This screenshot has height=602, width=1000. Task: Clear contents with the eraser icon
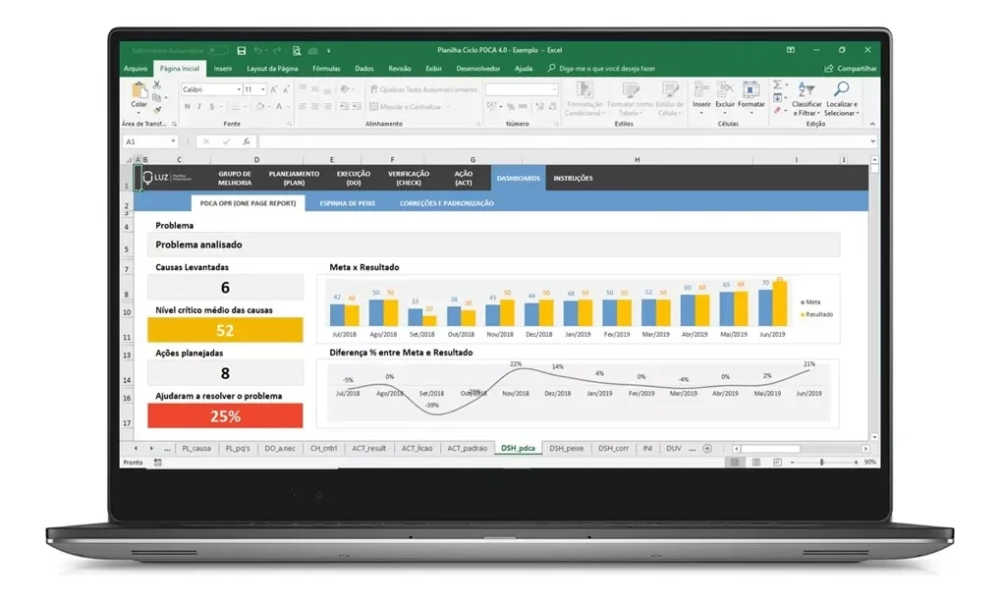pyautogui.click(x=777, y=110)
